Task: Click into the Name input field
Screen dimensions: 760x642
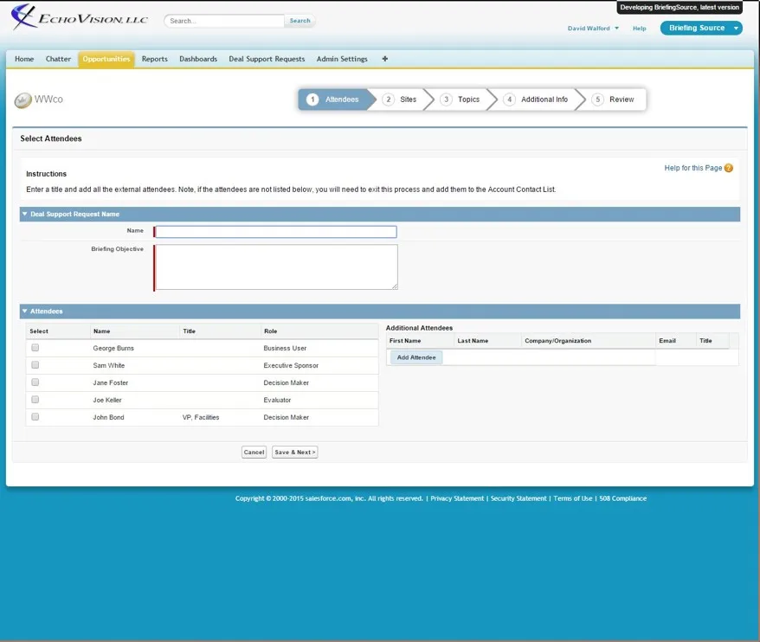Action: point(276,232)
